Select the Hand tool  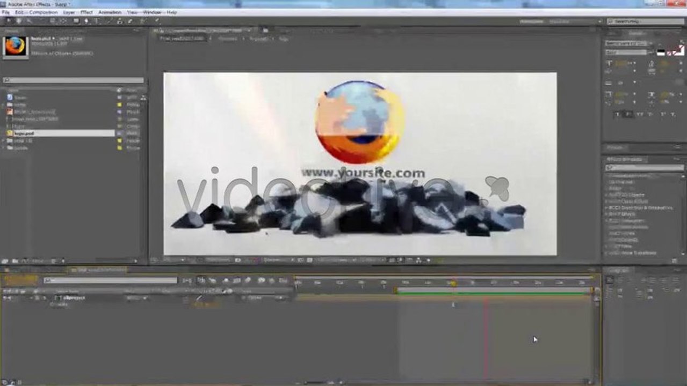[18, 21]
